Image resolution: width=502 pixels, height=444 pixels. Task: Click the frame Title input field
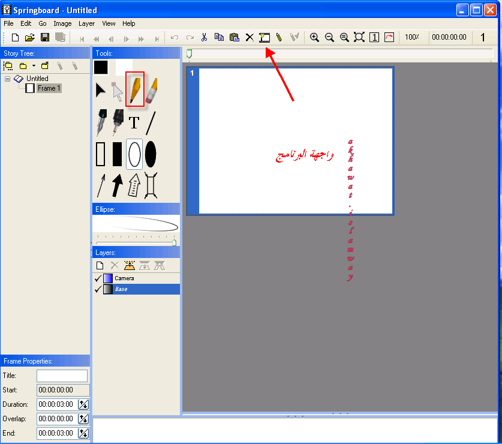point(62,376)
